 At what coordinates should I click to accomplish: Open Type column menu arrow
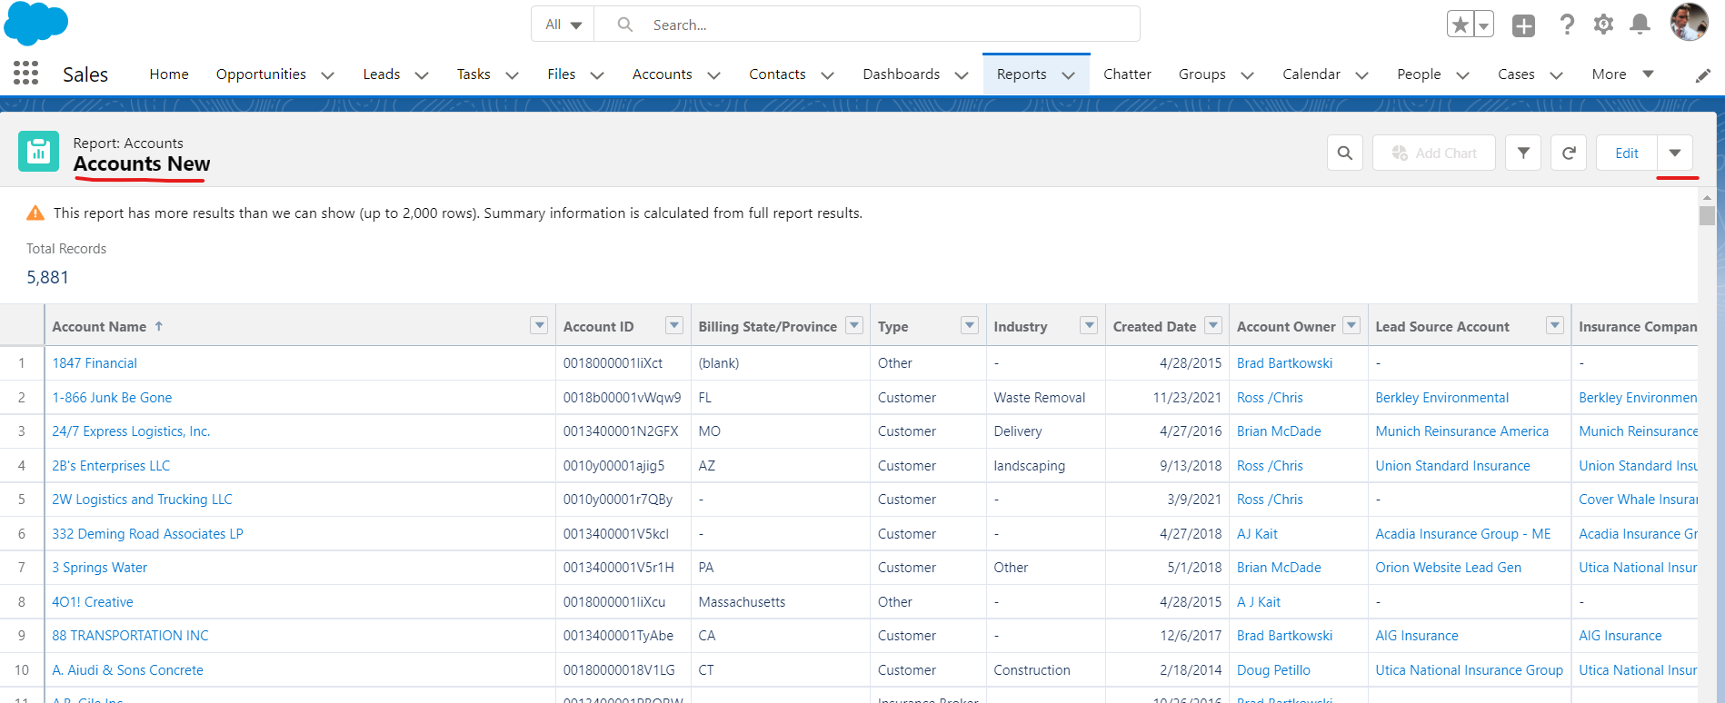pyautogui.click(x=970, y=325)
